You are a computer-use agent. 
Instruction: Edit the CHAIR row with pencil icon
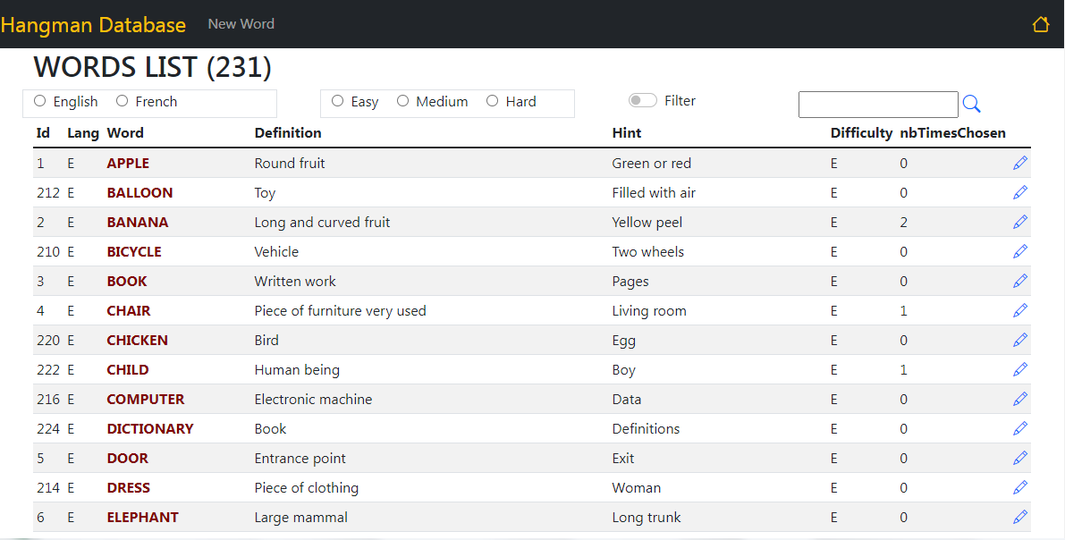(1020, 310)
